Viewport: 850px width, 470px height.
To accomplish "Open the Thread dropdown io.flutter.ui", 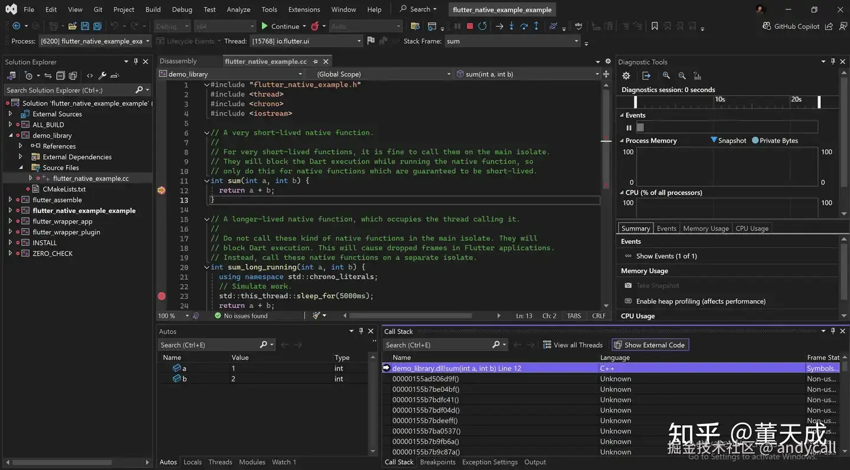I will coord(306,41).
